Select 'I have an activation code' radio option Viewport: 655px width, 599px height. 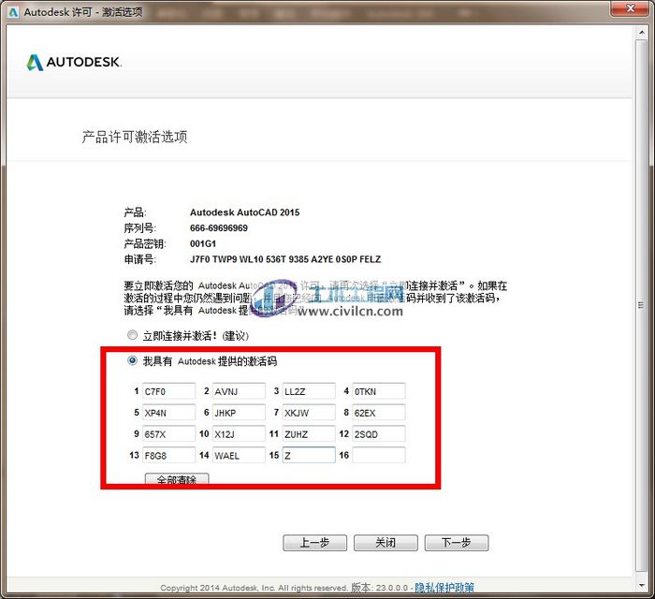133,360
